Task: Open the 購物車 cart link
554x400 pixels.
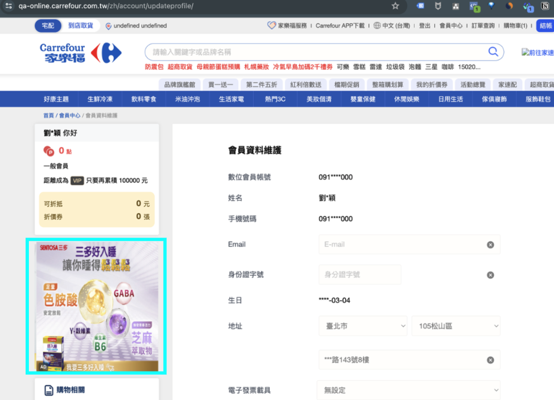Action: tap(515, 26)
